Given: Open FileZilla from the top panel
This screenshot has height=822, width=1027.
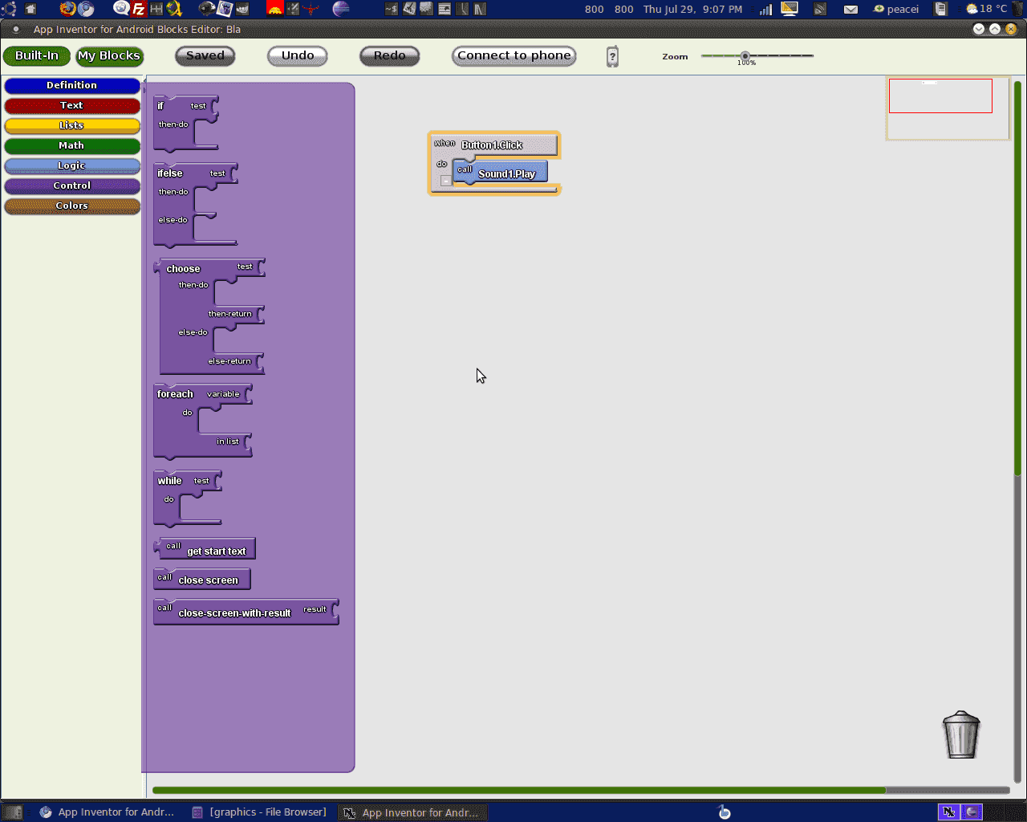Looking at the screenshot, I should [138, 9].
